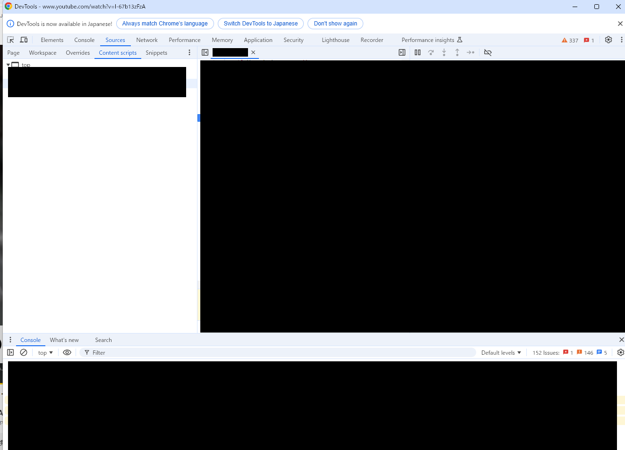Dismiss language prompt with Don't show again
Image resolution: width=625 pixels, height=450 pixels.
[x=335, y=23]
